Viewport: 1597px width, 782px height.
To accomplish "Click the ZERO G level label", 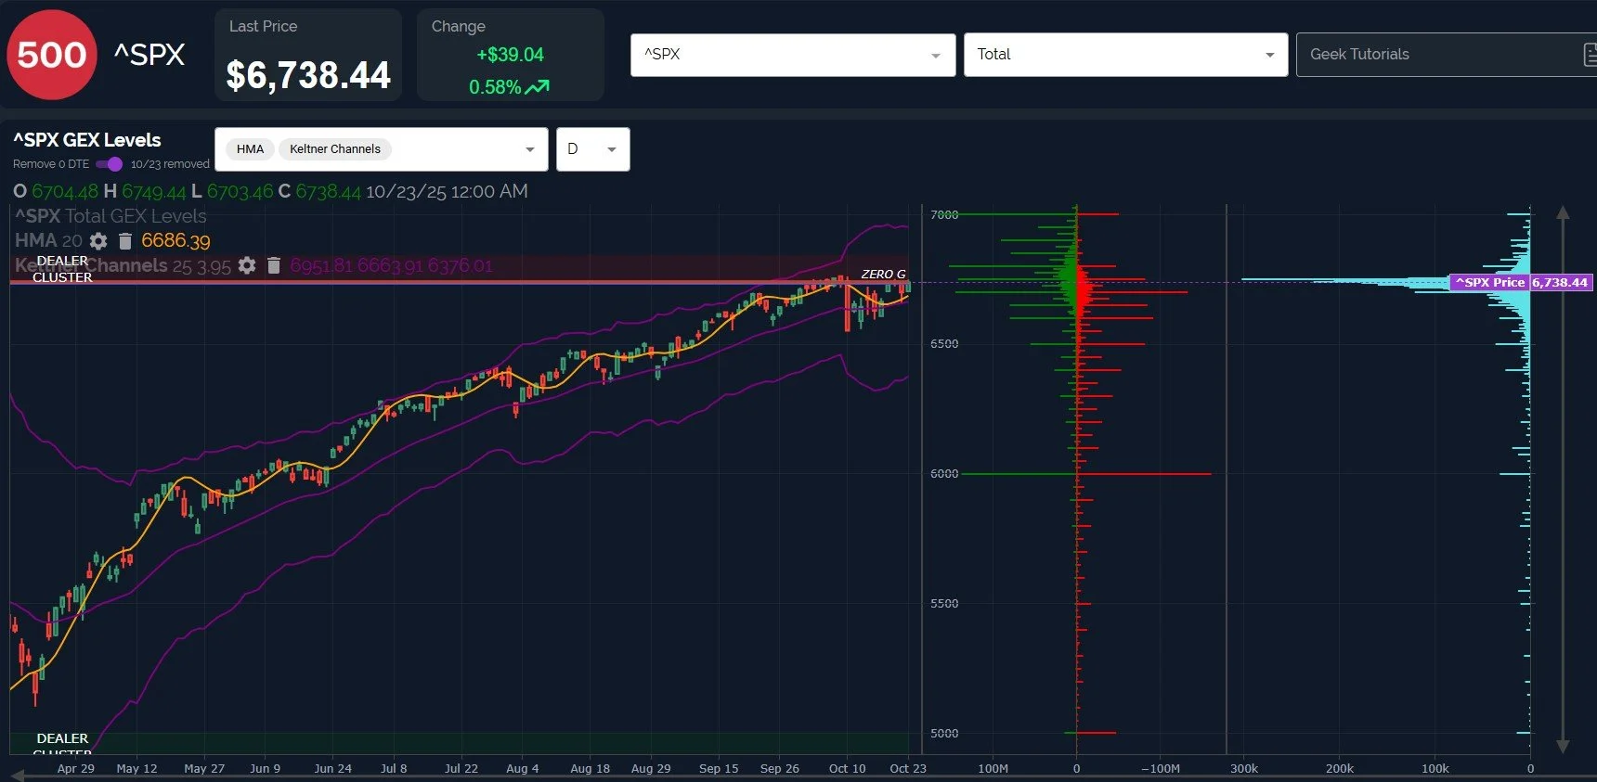I will [883, 275].
